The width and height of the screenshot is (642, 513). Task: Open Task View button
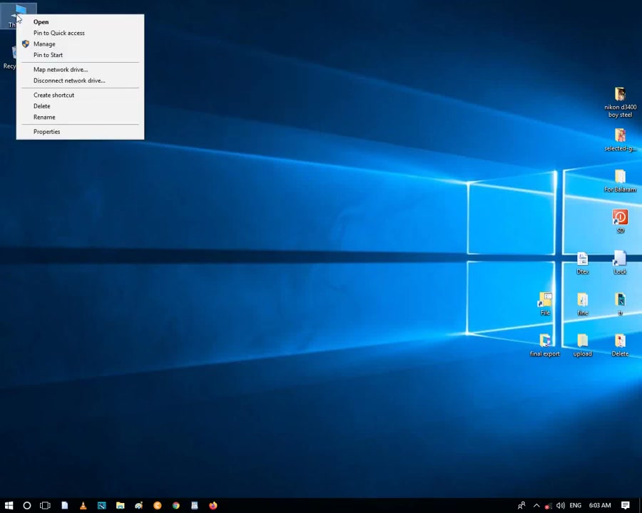(x=45, y=506)
